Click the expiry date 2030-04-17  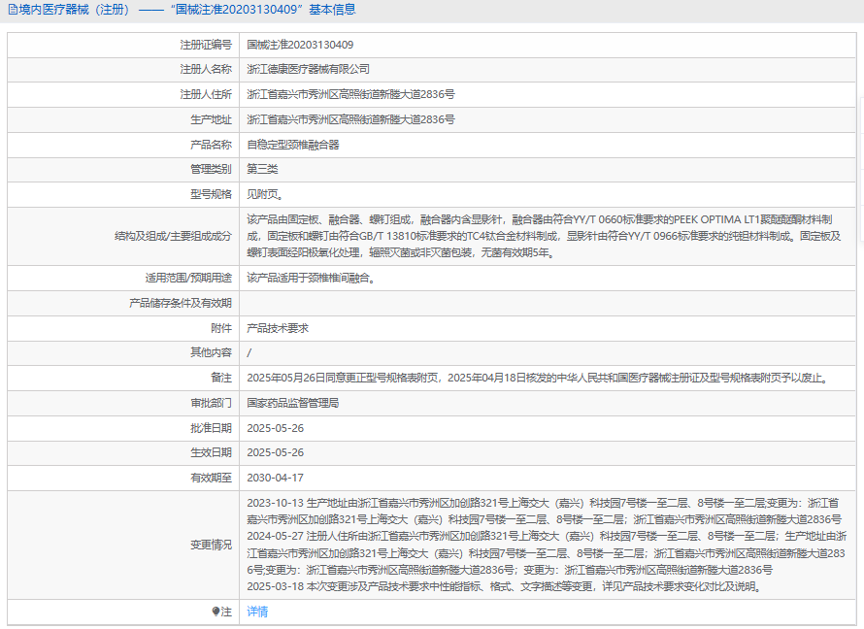click(275, 478)
